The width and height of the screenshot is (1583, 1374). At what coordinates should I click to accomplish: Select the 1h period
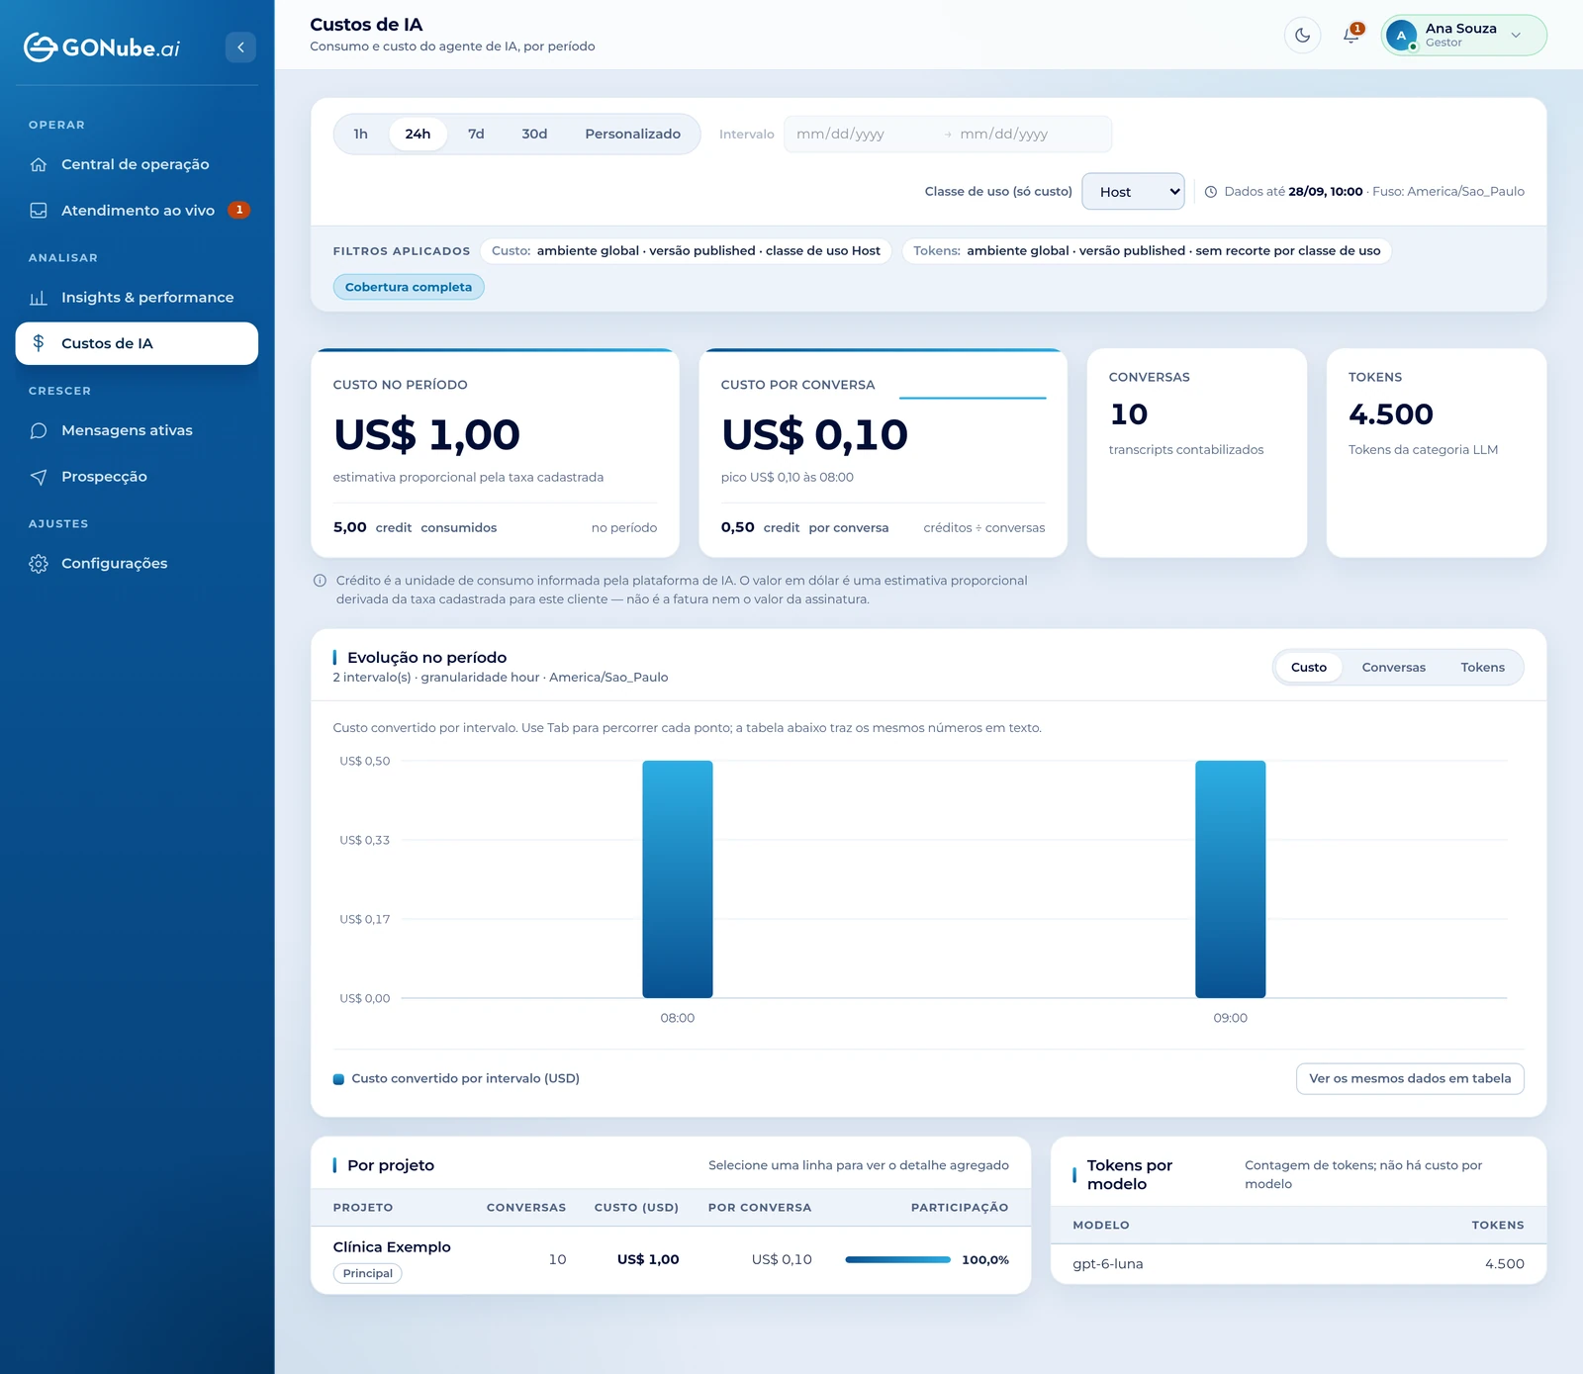(x=361, y=134)
